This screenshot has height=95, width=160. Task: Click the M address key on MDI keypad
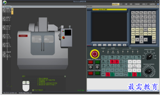point(133,21)
